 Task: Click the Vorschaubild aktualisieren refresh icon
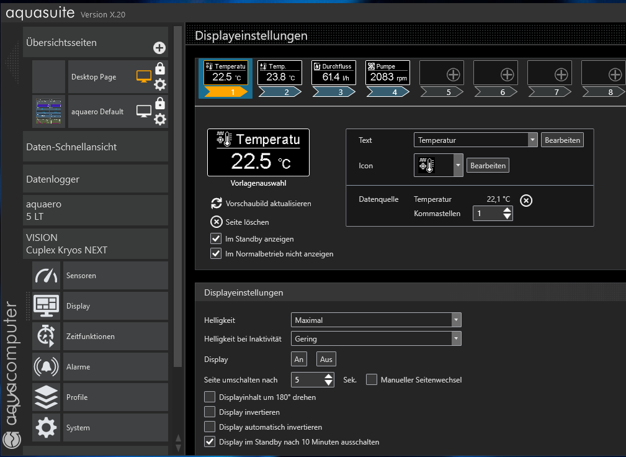(x=217, y=204)
